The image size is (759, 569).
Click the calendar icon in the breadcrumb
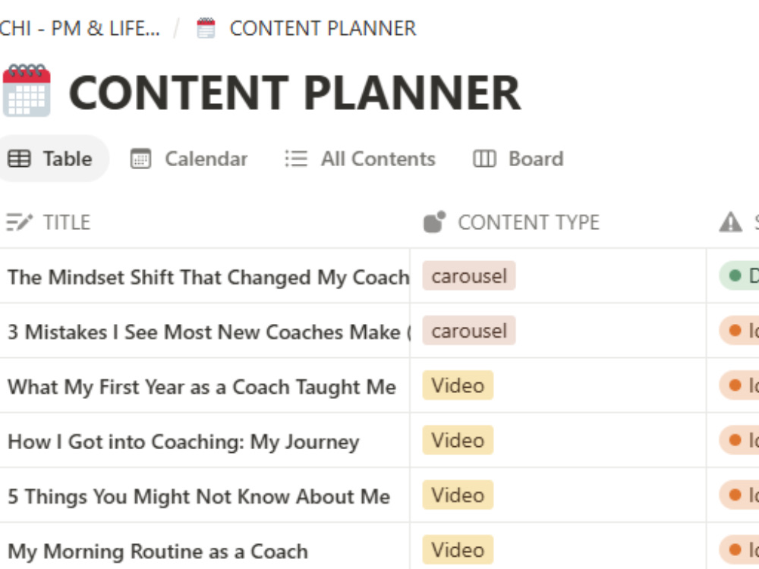coord(206,28)
